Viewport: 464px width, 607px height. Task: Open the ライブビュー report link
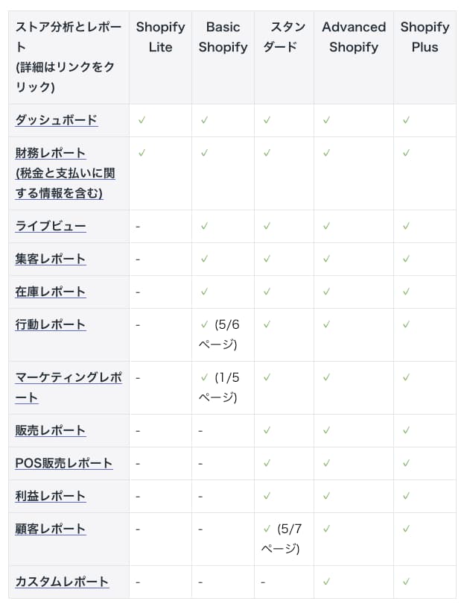pos(51,226)
